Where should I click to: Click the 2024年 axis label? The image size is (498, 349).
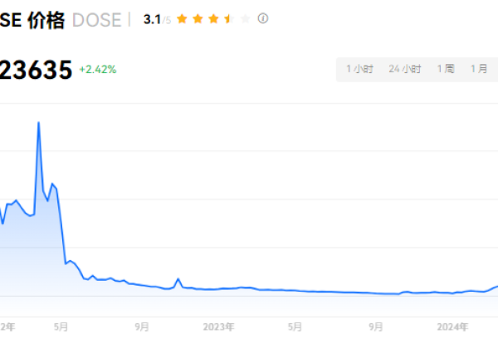point(452,327)
